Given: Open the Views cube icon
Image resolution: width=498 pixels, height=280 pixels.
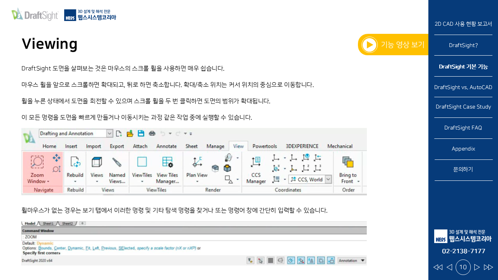Looking at the screenshot, I should click(x=96, y=162).
